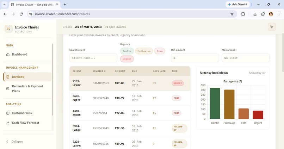This screenshot has height=149, width=284.
Task: Click the FOLLOW-UP badge for 5924-UOPGH
Action: click(179, 128)
